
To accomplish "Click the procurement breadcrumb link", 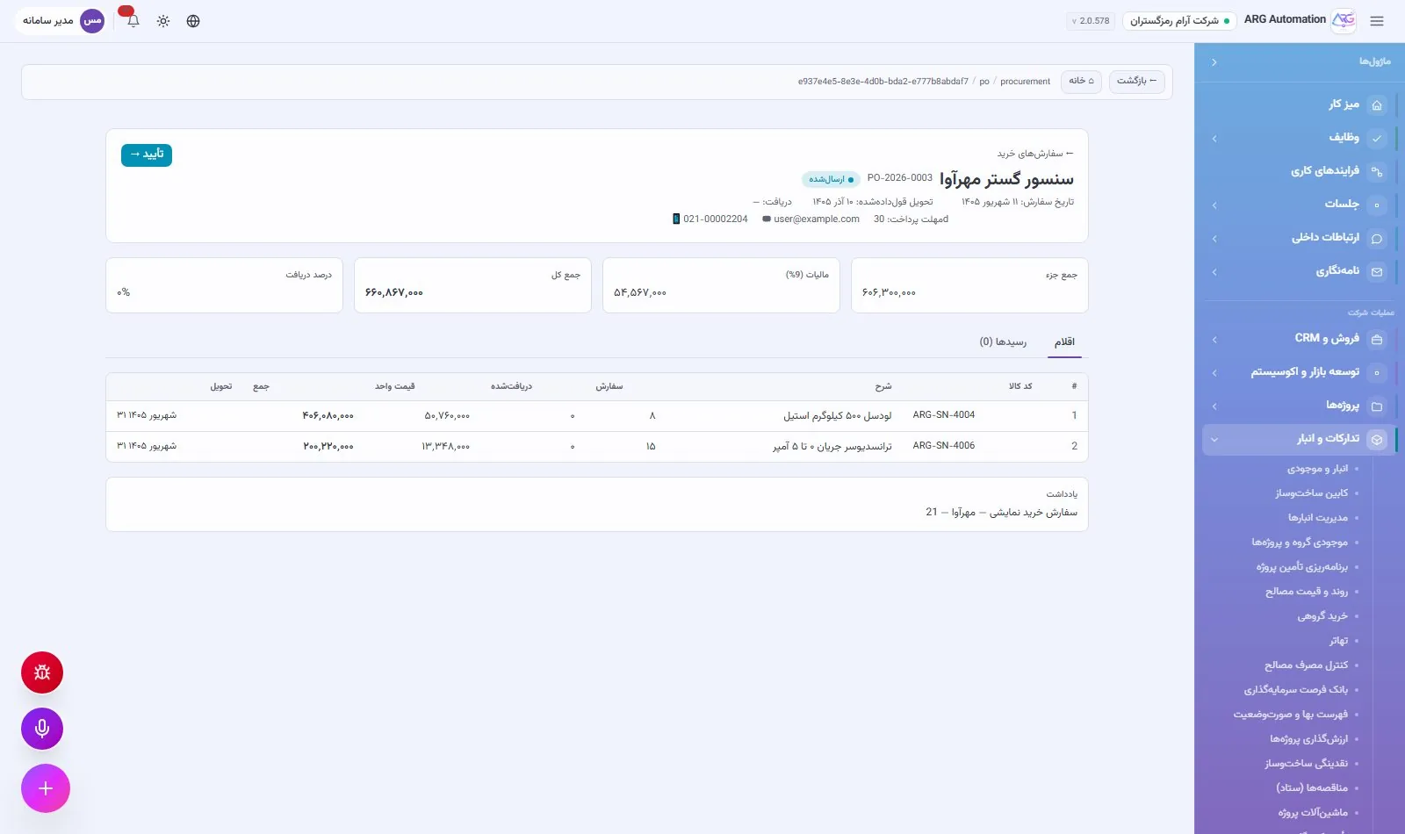I will coord(1025,82).
